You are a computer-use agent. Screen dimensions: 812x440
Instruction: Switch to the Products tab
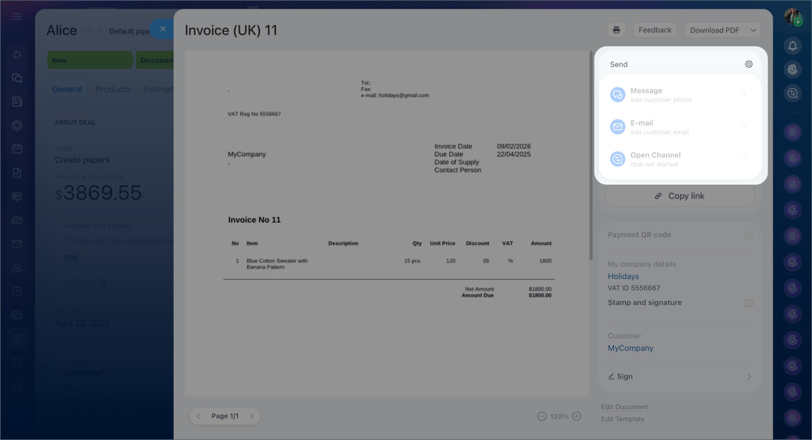click(113, 89)
